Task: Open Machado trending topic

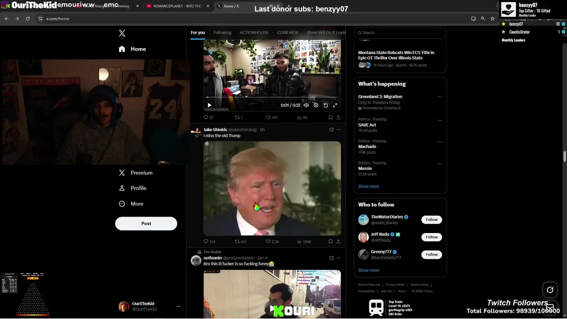Action: tap(367, 147)
